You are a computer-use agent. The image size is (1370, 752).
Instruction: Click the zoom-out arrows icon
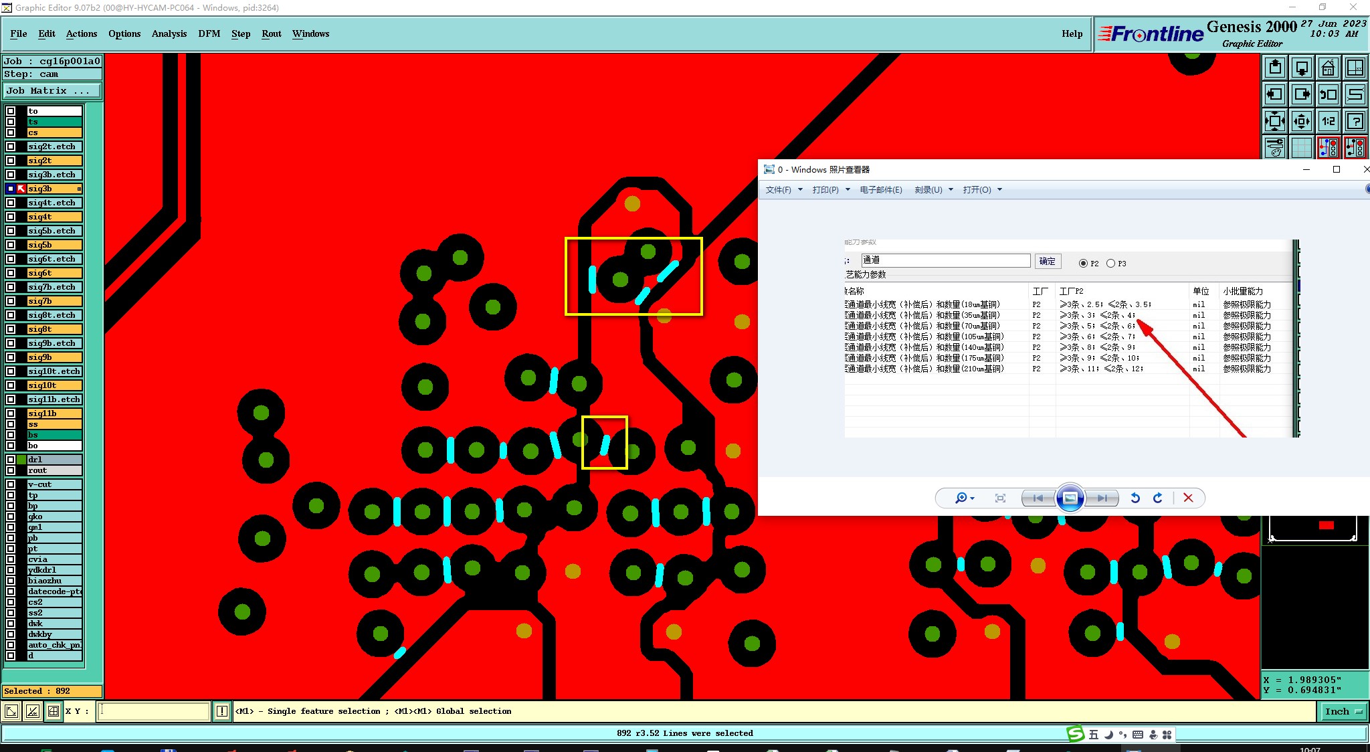tap(1301, 121)
